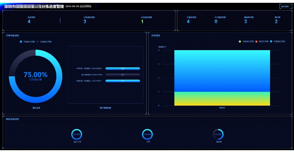
Task: Click the 75.00% overall progress donut chart
Action: tap(35, 76)
